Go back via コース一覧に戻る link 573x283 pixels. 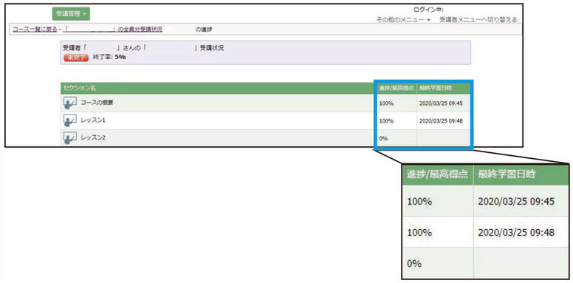pos(35,30)
